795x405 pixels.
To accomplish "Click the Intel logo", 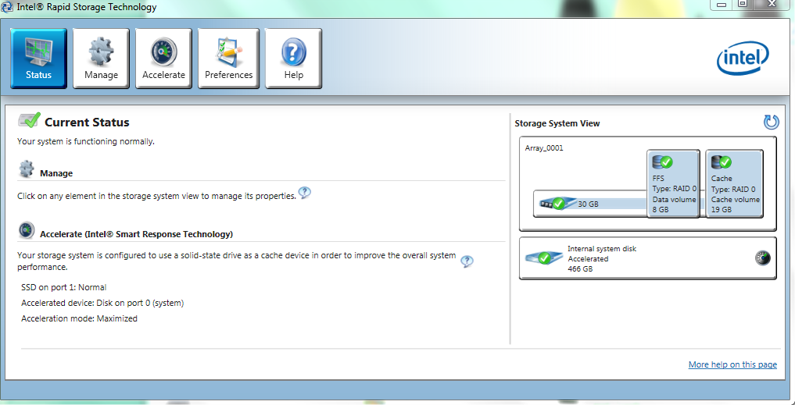I will [x=743, y=59].
